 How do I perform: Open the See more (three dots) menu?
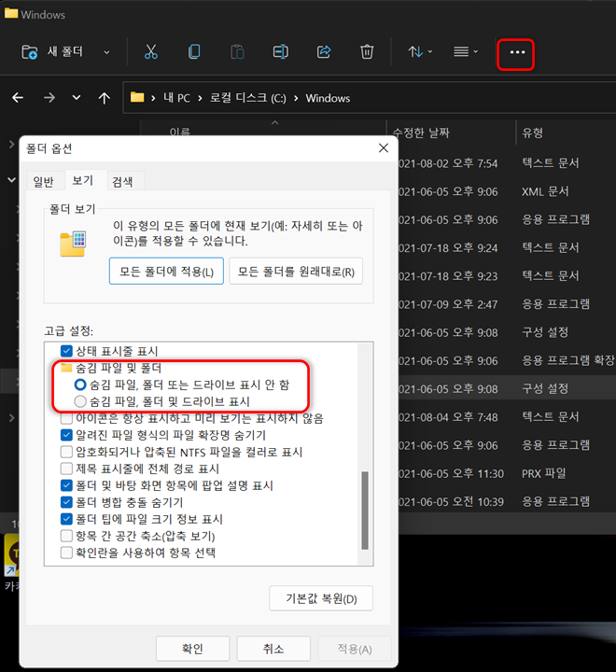tap(517, 52)
